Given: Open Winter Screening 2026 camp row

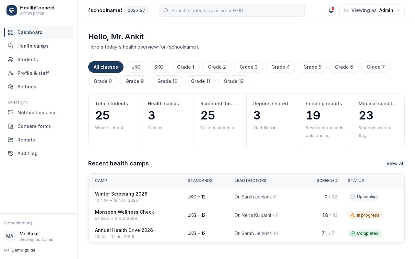Looking at the screenshot, I should pyautogui.click(x=246, y=197).
